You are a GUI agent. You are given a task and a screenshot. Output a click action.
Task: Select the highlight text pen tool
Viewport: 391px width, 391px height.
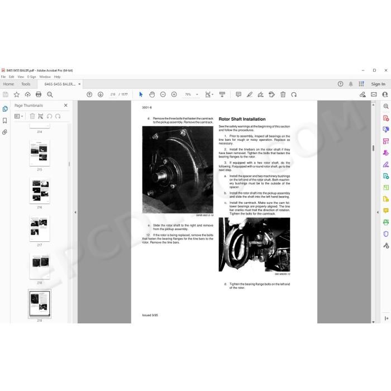click(x=250, y=94)
